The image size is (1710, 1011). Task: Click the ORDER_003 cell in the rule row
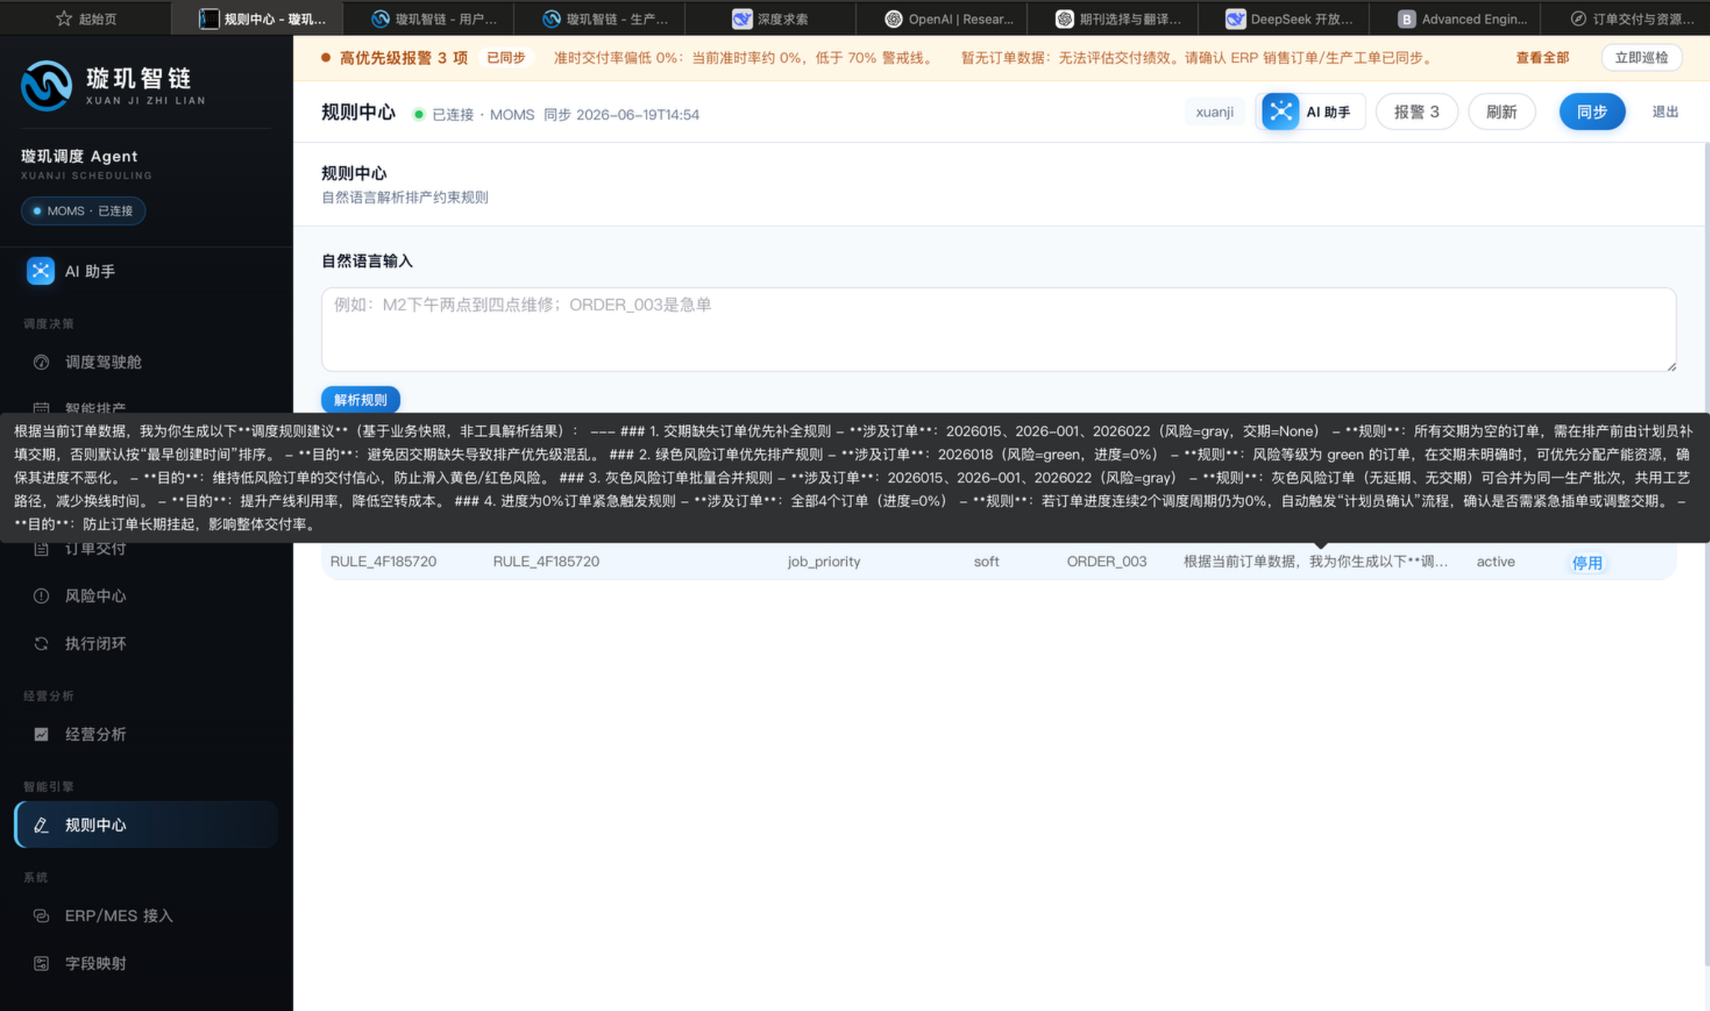(1107, 562)
